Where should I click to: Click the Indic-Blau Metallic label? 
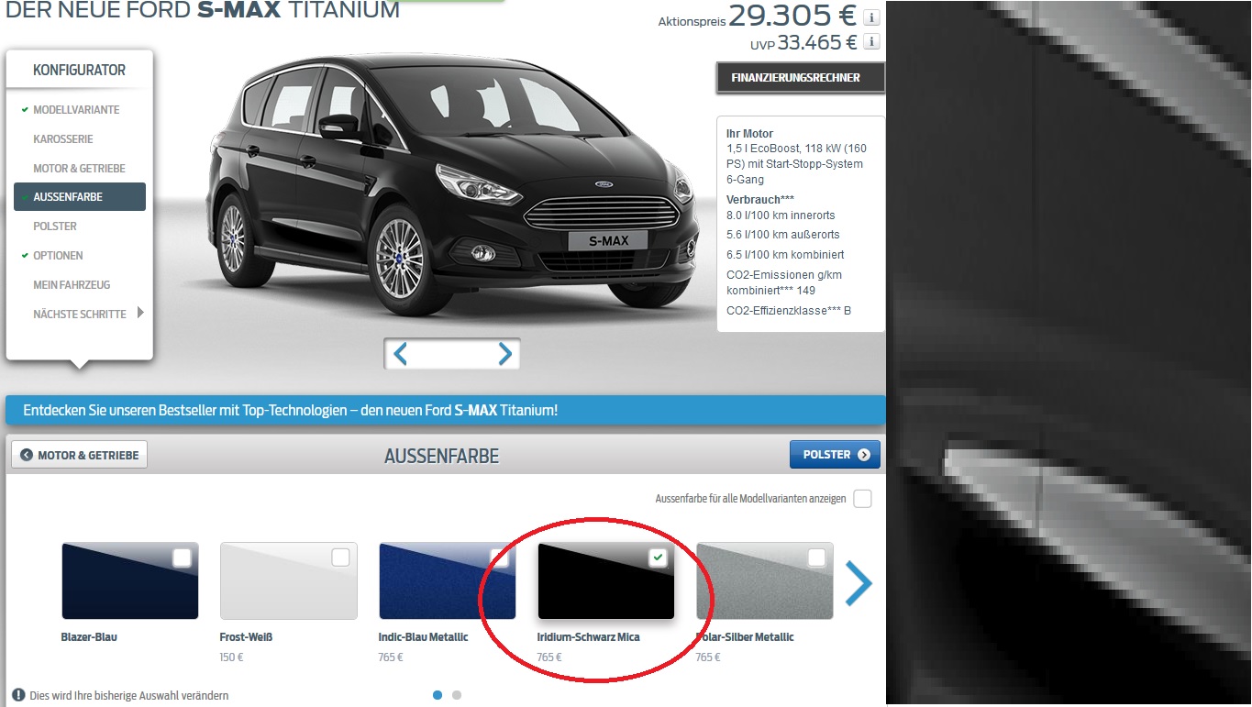(x=424, y=636)
